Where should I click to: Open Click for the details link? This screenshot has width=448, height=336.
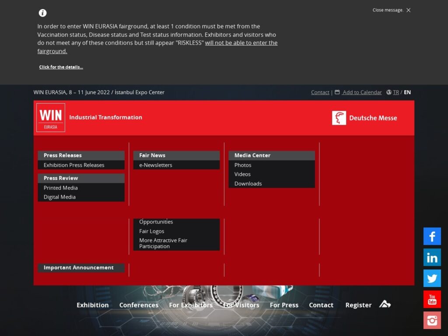[61, 67]
